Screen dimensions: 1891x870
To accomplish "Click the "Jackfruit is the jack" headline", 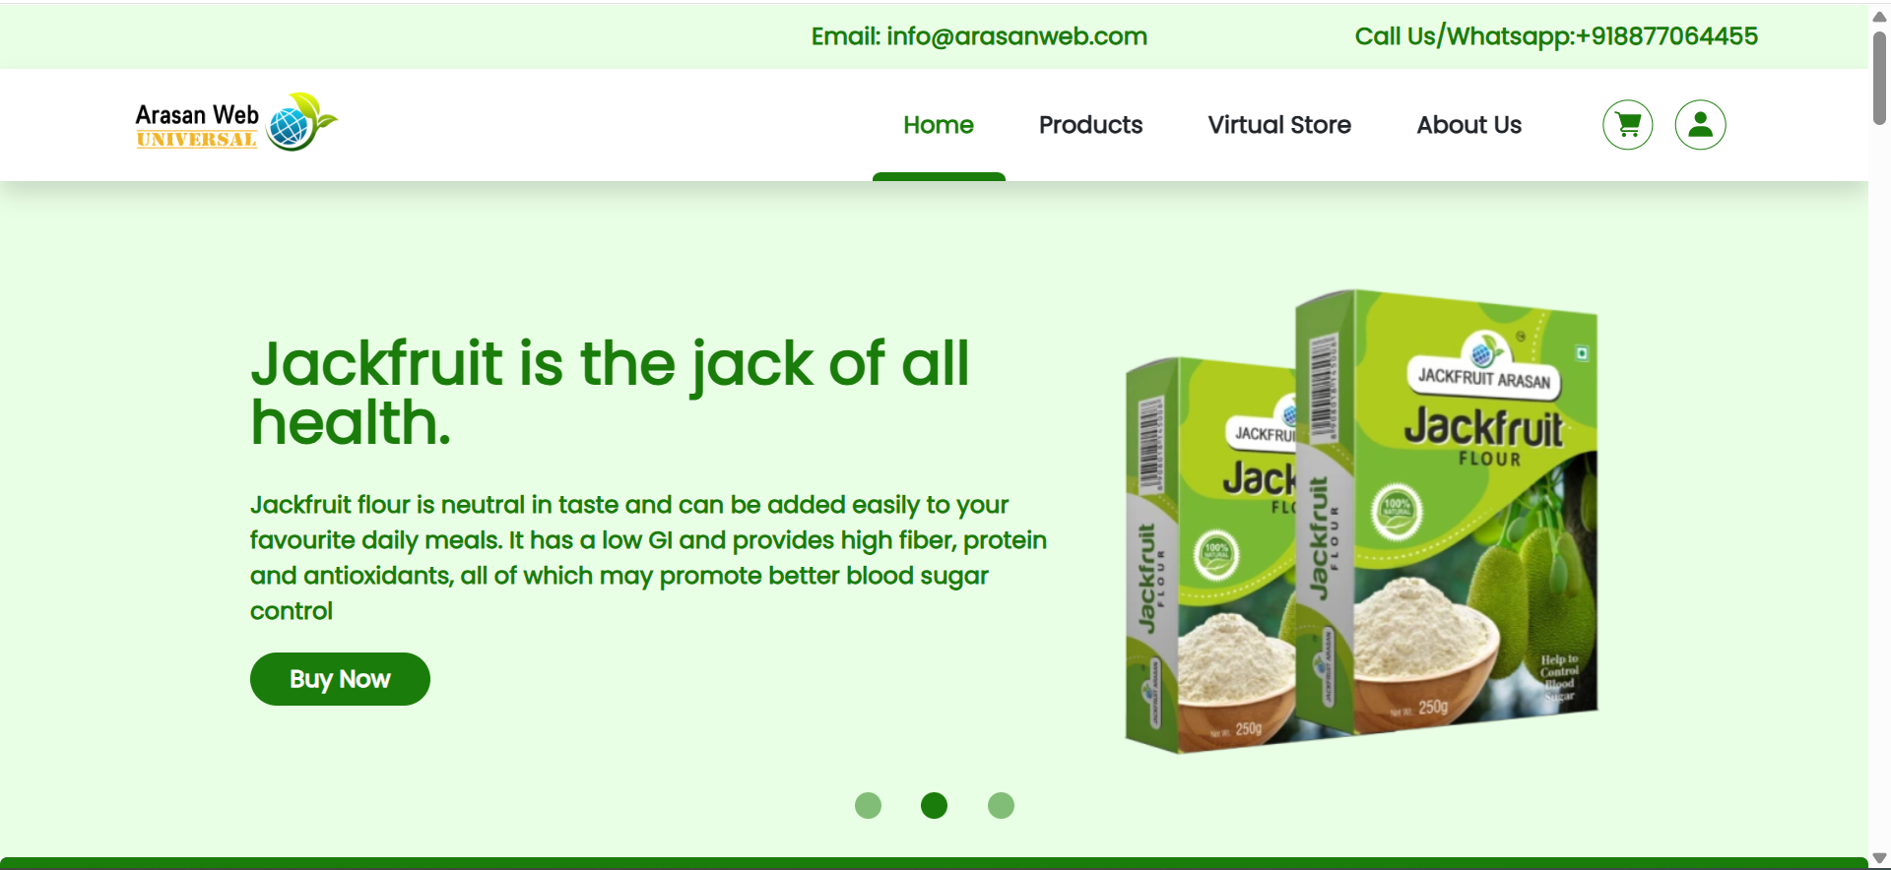I will (611, 393).
